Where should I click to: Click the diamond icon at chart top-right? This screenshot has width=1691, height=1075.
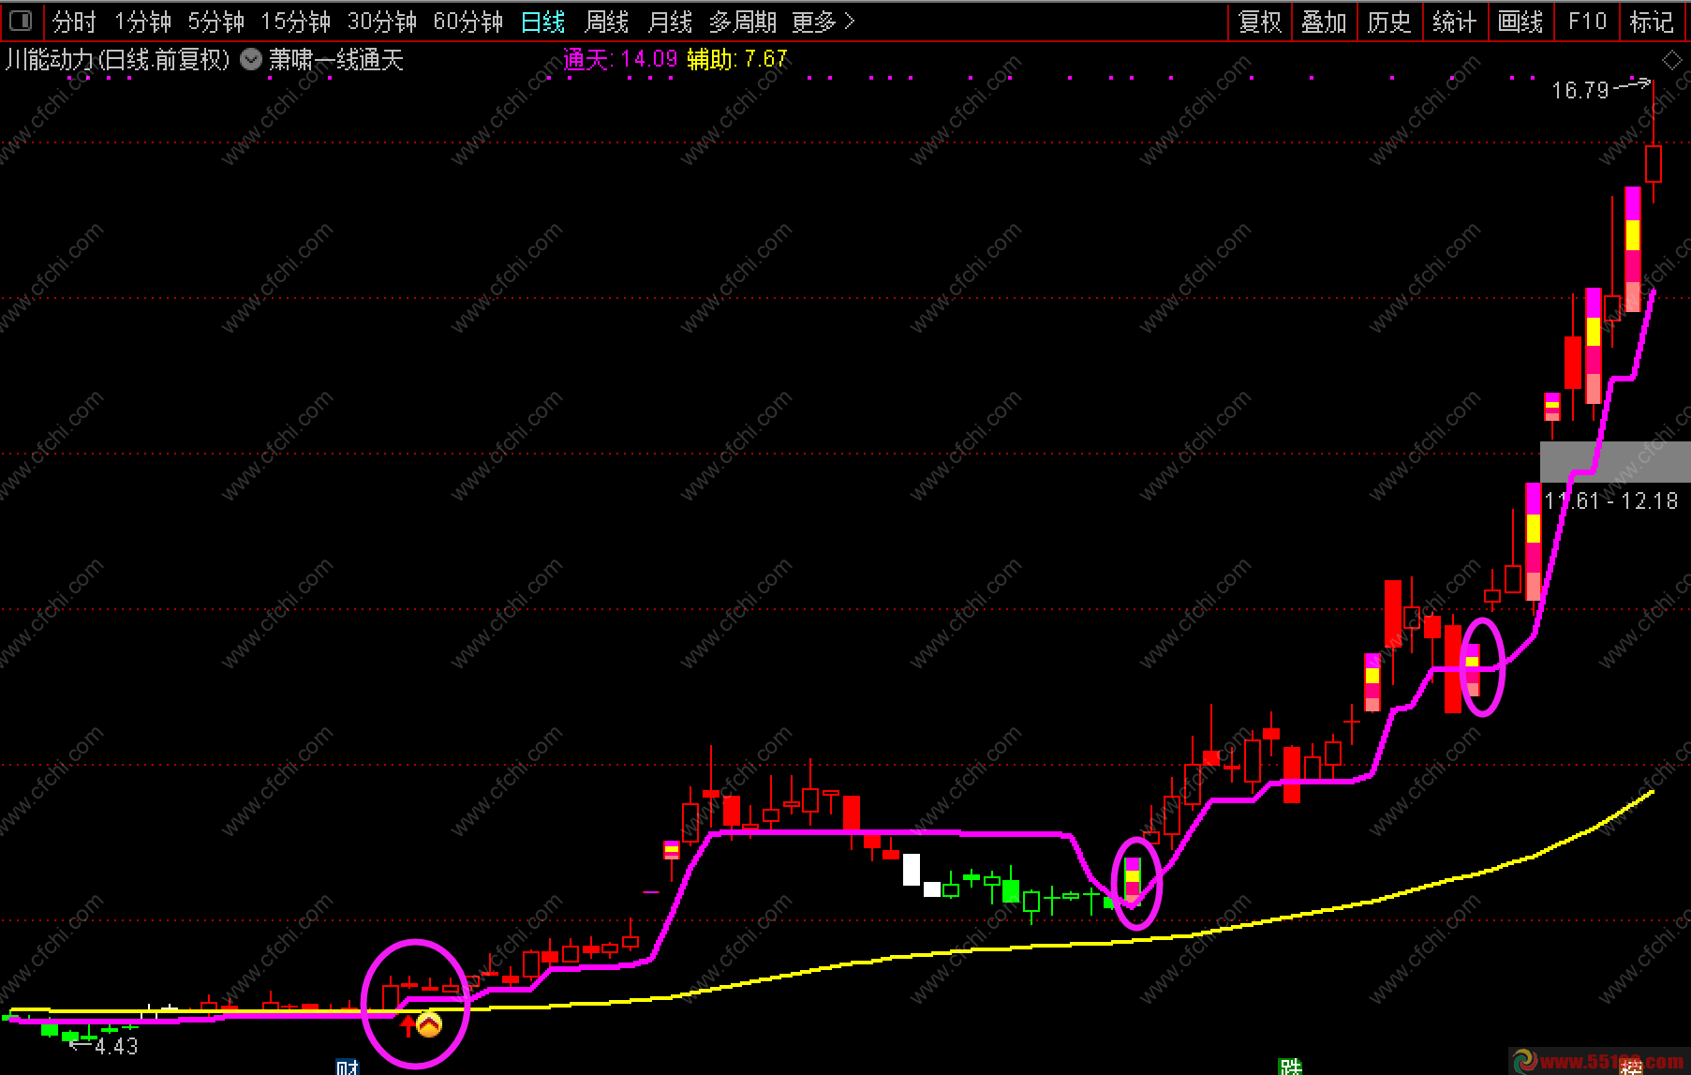1671,60
